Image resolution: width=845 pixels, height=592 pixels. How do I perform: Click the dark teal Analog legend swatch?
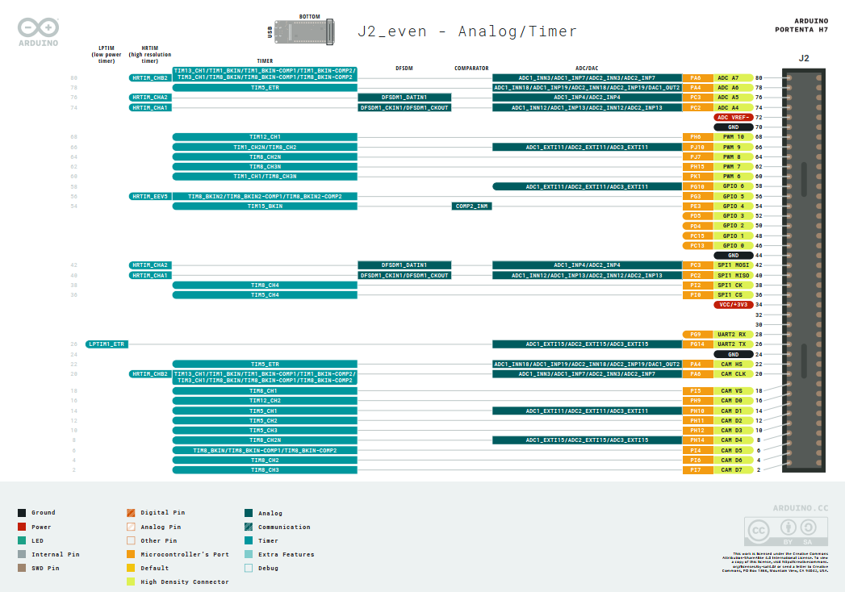249,513
